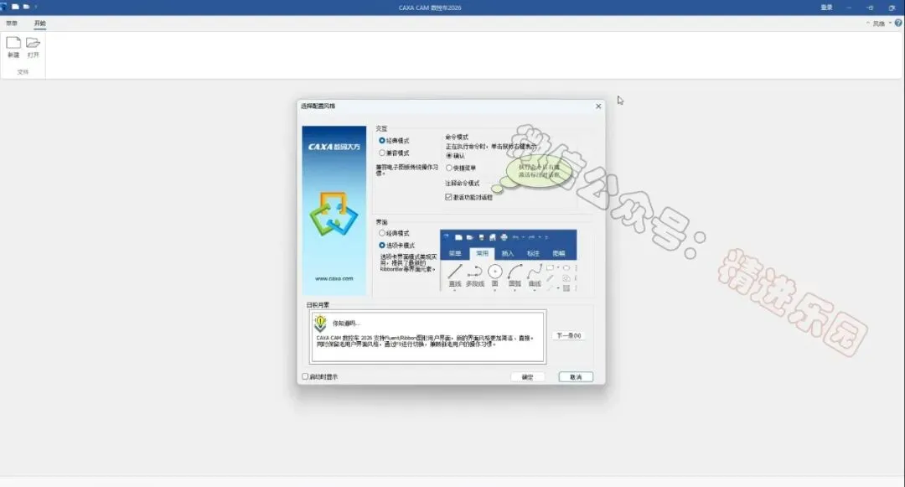Screen dimensions: 905x487
Task: Click the open file icon in title bar
Action: point(26,7)
